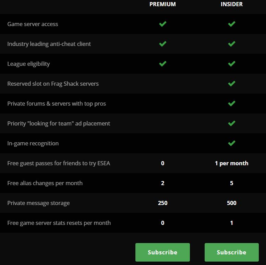This screenshot has width=266, height=265.
Task: Click Insider checkmark for Frag Shack reserved slot
Action: click(x=232, y=84)
